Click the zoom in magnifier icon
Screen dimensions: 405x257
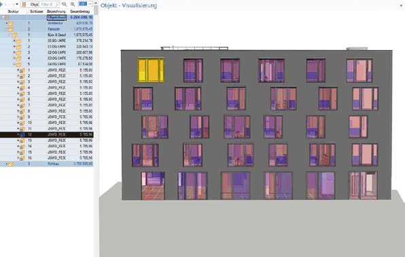[x=73, y=4]
